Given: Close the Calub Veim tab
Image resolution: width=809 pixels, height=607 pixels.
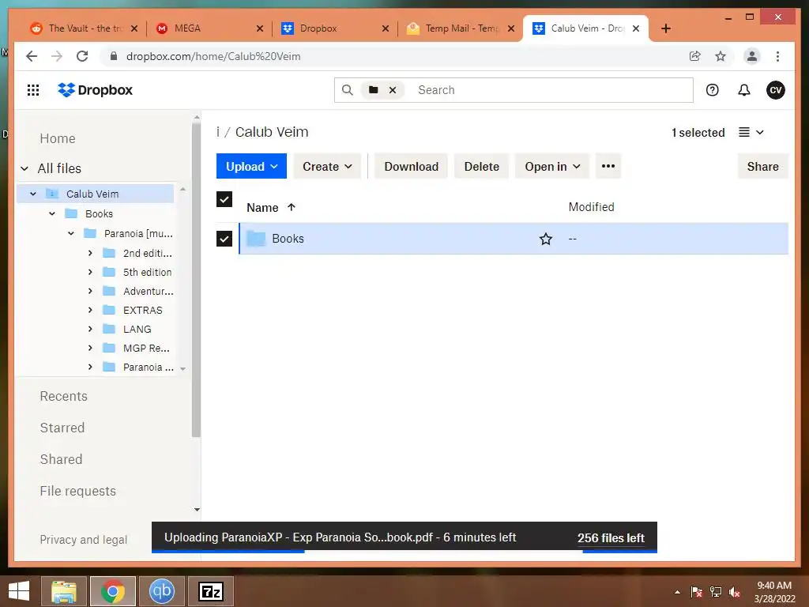Looking at the screenshot, I should (x=636, y=28).
